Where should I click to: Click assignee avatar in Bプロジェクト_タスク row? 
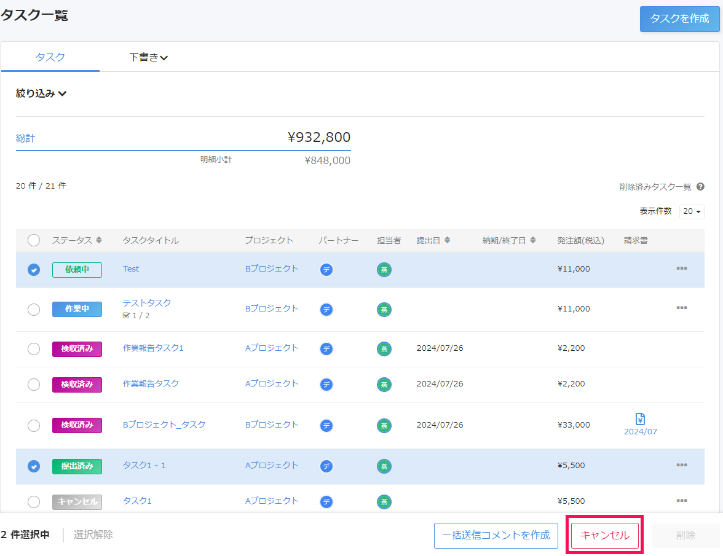tap(384, 425)
